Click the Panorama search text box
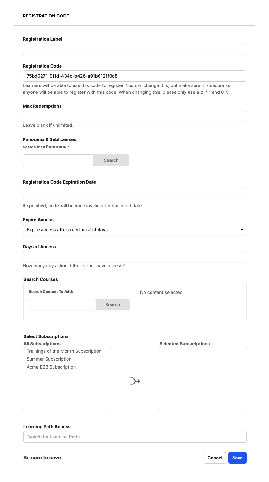 [58, 160]
